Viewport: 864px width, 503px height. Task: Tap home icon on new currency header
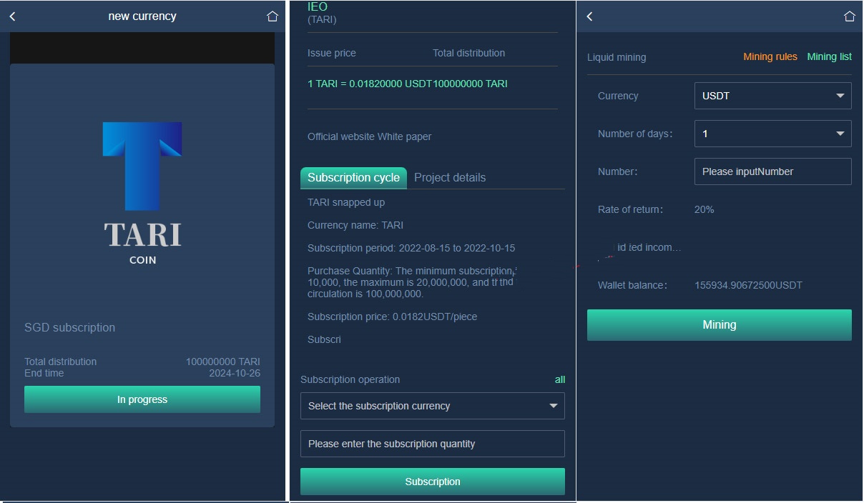point(272,16)
